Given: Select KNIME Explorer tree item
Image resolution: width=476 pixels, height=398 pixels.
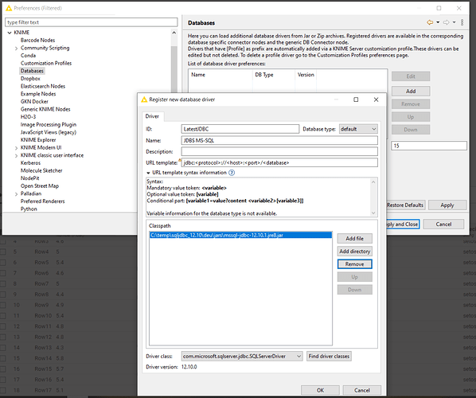Looking at the screenshot, I should (x=38, y=140).
